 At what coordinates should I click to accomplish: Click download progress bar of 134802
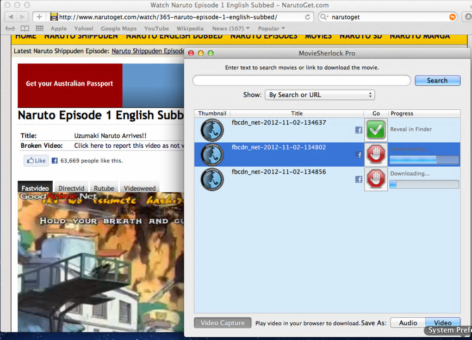pos(424,160)
